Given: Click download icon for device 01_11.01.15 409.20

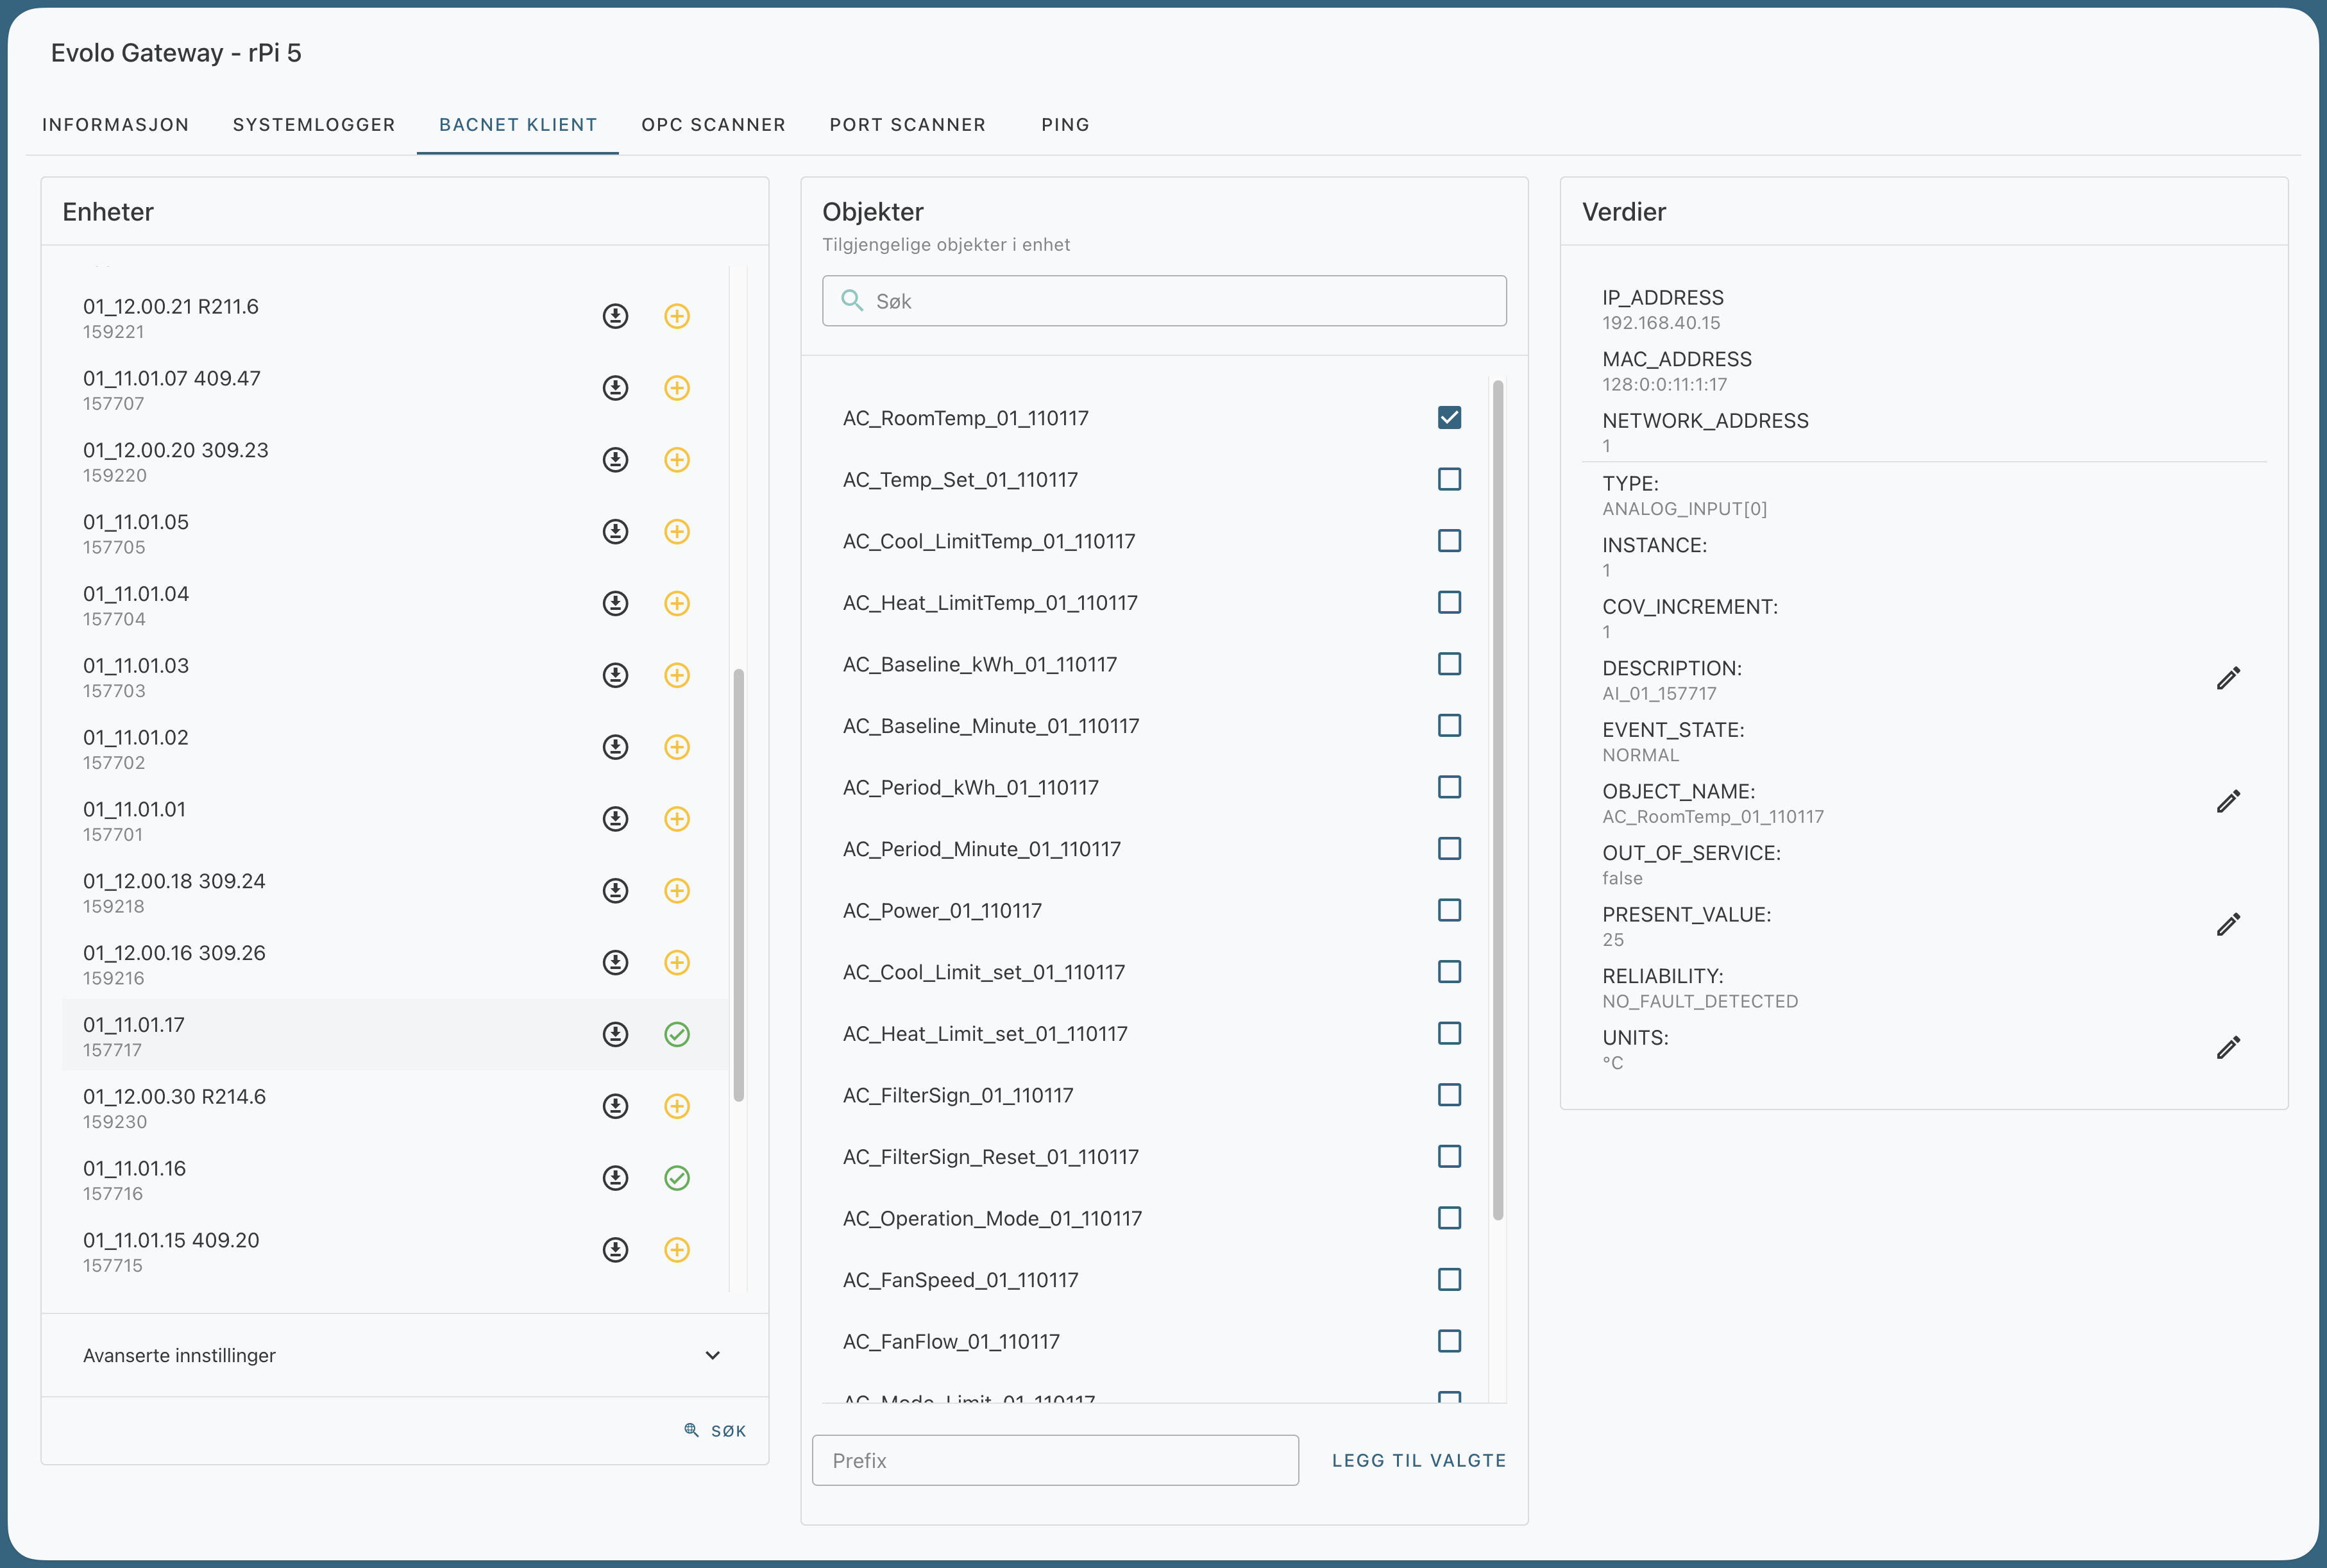Looking at the screenshot, I should pos(615,1250).
